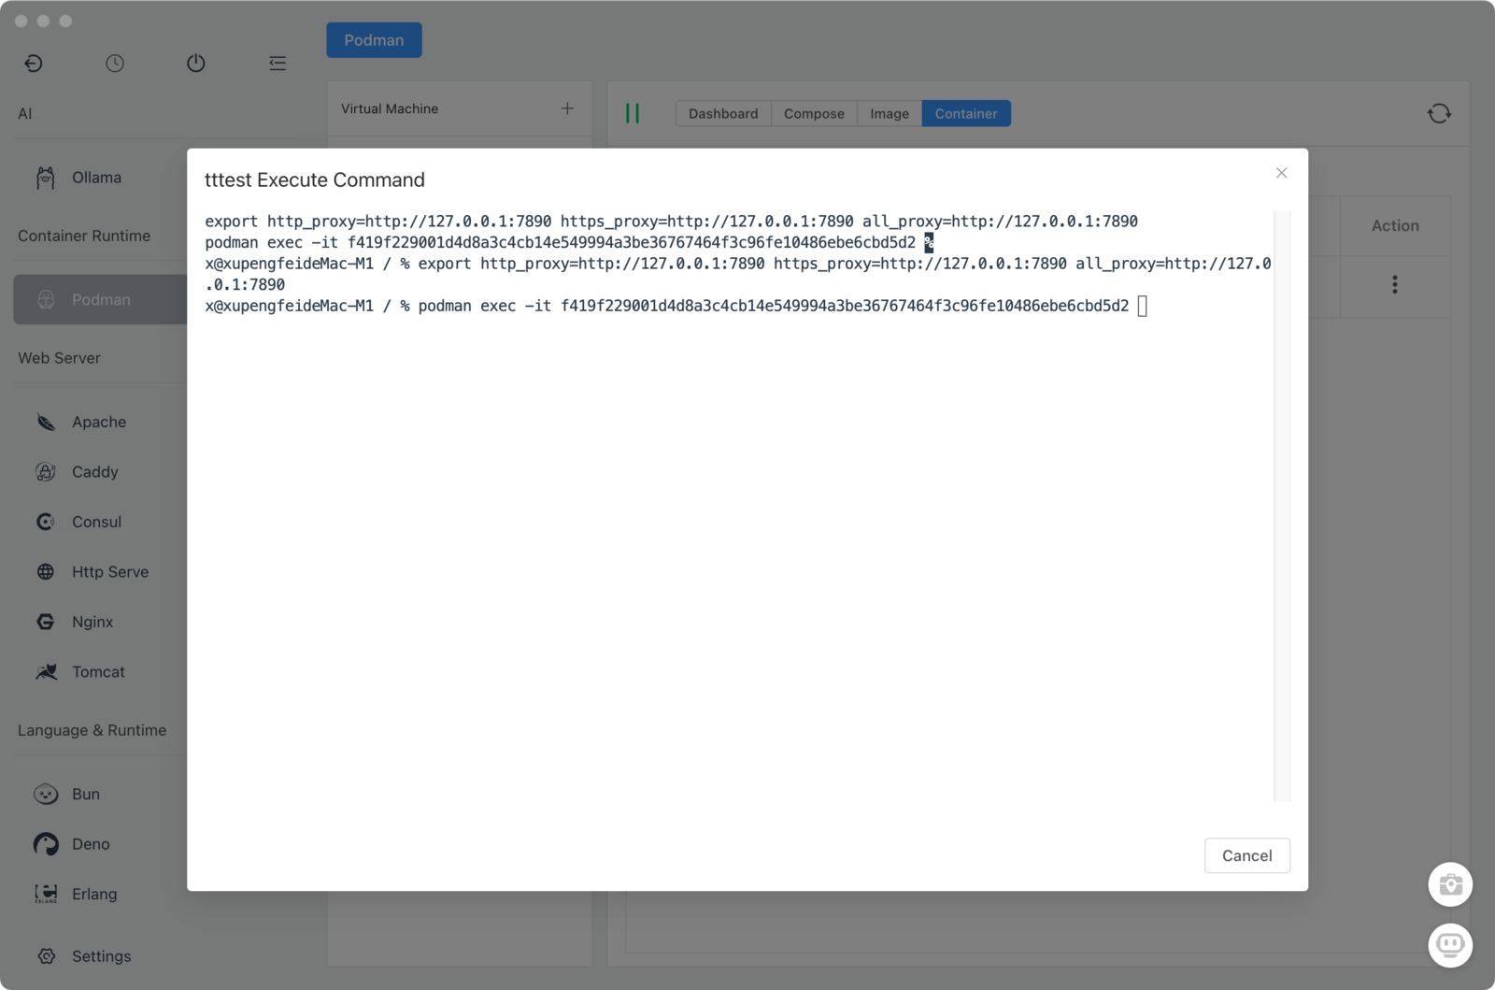Switch to the Image tab
Screen dimensions: 1495x990
click(889, 113)
